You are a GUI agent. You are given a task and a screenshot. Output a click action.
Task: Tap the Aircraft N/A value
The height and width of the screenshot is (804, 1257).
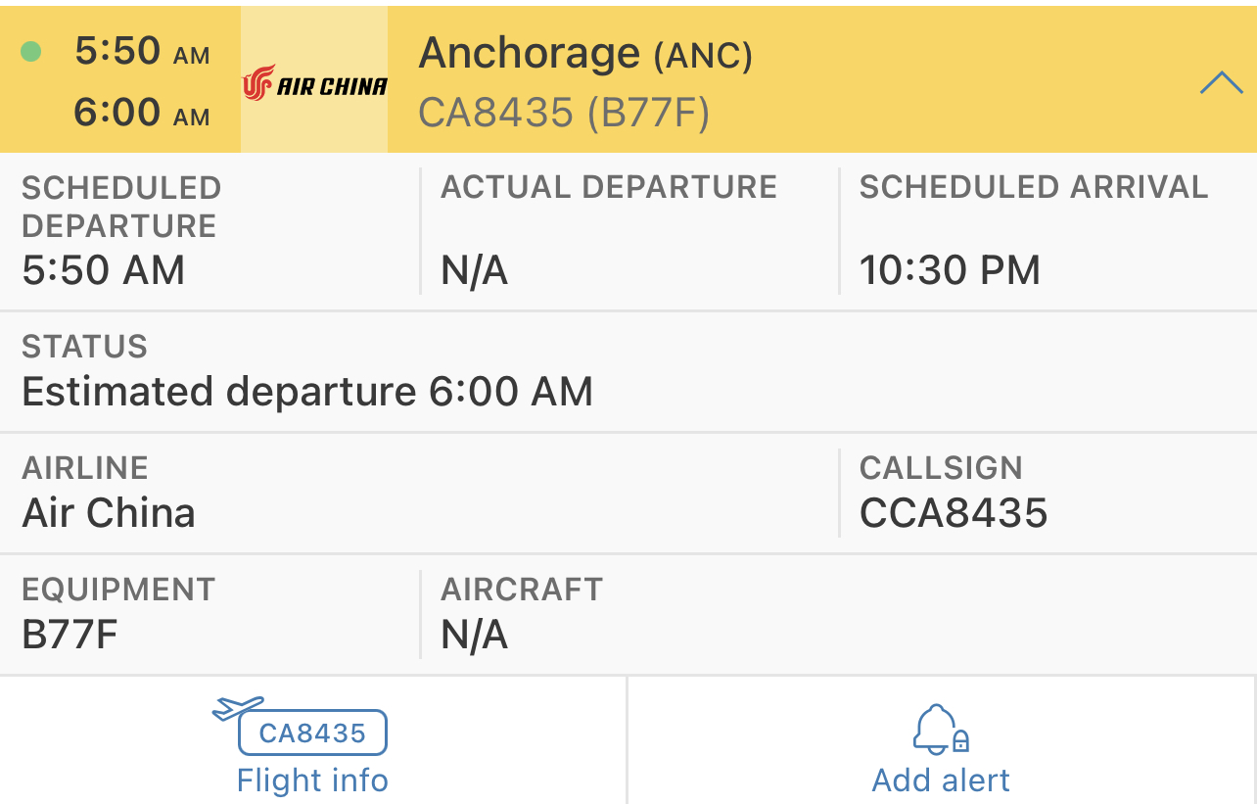pyautogui.click(x=474, y=635)
